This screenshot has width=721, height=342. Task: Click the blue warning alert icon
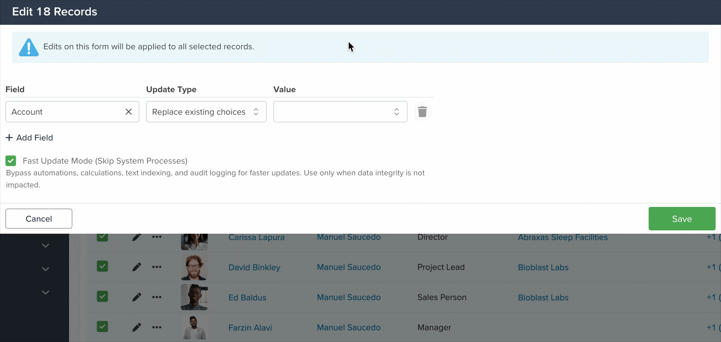[x=29, y=47]
